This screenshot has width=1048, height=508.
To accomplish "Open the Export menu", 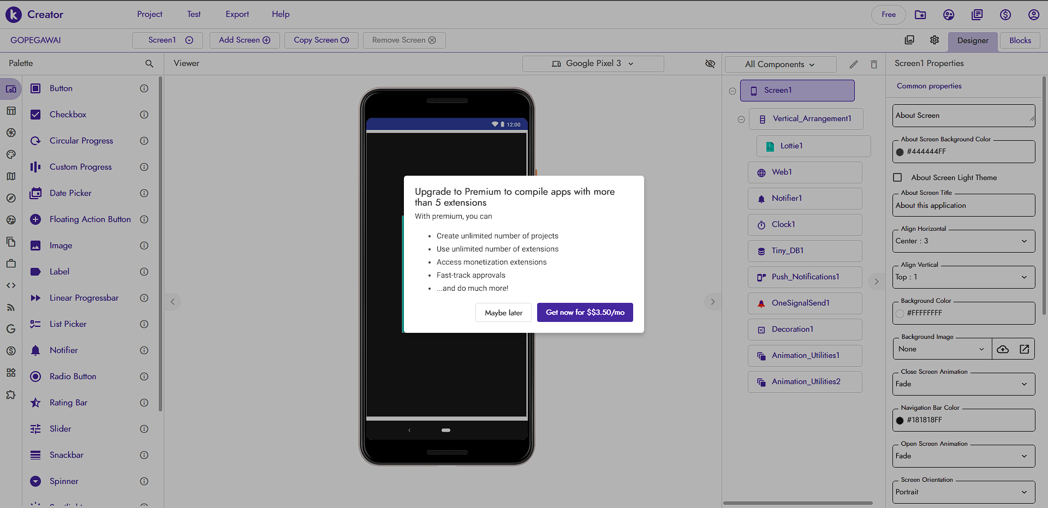I will tap(237, 14).
